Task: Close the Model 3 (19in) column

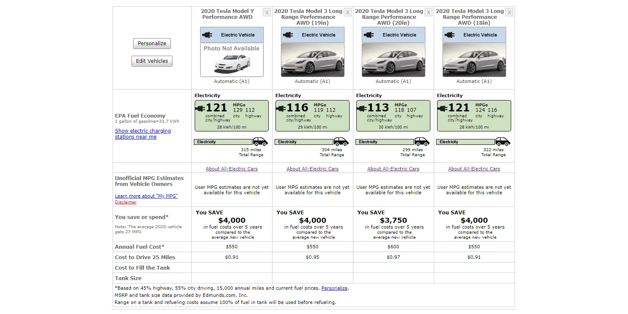Action: pos(347,13)
